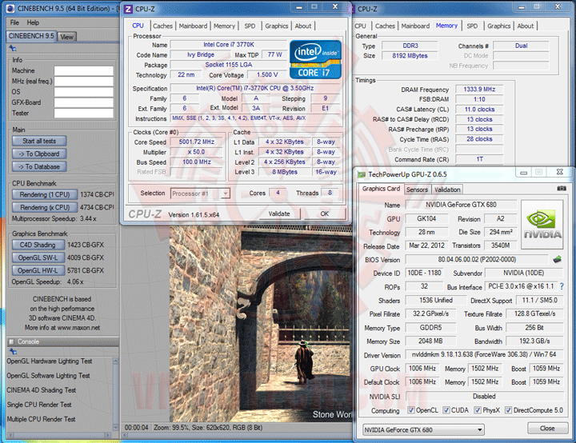Viewport: 576px width, 443px height.
Task: Click the Console panel header icon
Action: [11, 341]
